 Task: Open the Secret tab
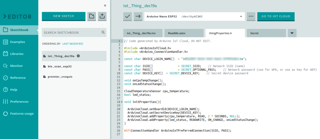[266, 33]
